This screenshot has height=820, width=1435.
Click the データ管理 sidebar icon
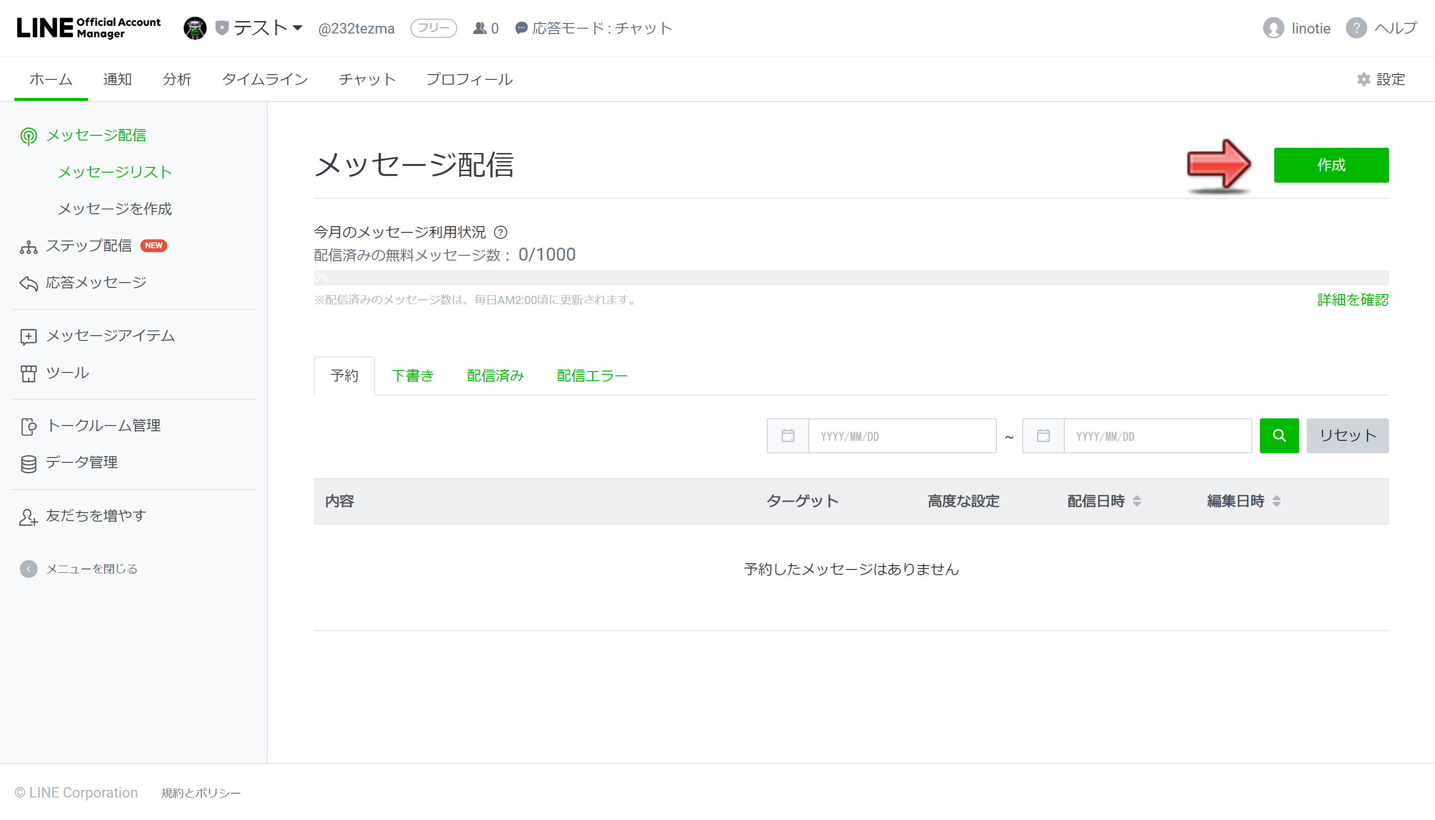[x=27, y=462]
